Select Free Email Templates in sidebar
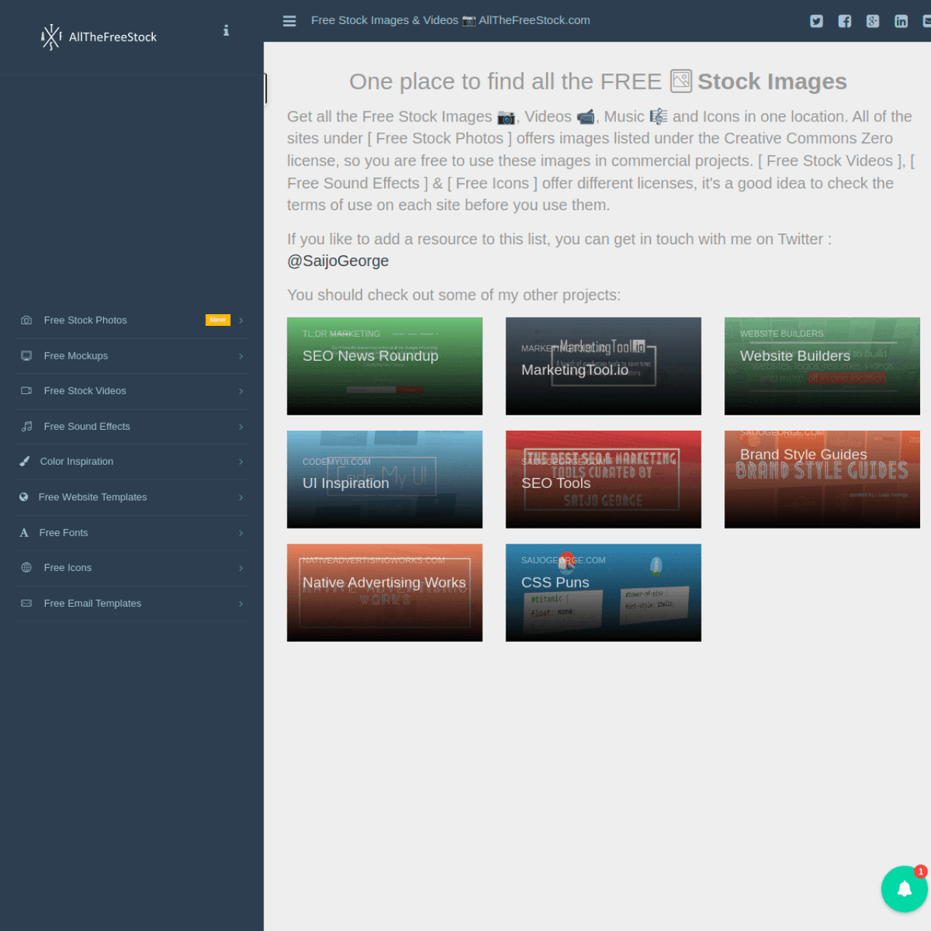 point(132,604)
